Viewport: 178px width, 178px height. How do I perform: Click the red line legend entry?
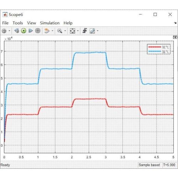(x=158, y=47)
